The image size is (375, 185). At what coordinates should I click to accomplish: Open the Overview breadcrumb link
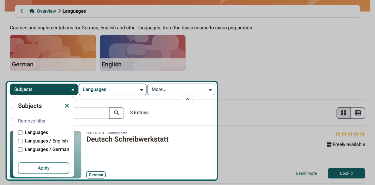click(46, 11)
